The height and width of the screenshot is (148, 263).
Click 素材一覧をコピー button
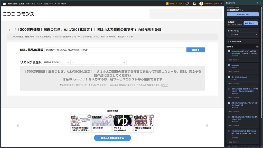coord(251,23)
